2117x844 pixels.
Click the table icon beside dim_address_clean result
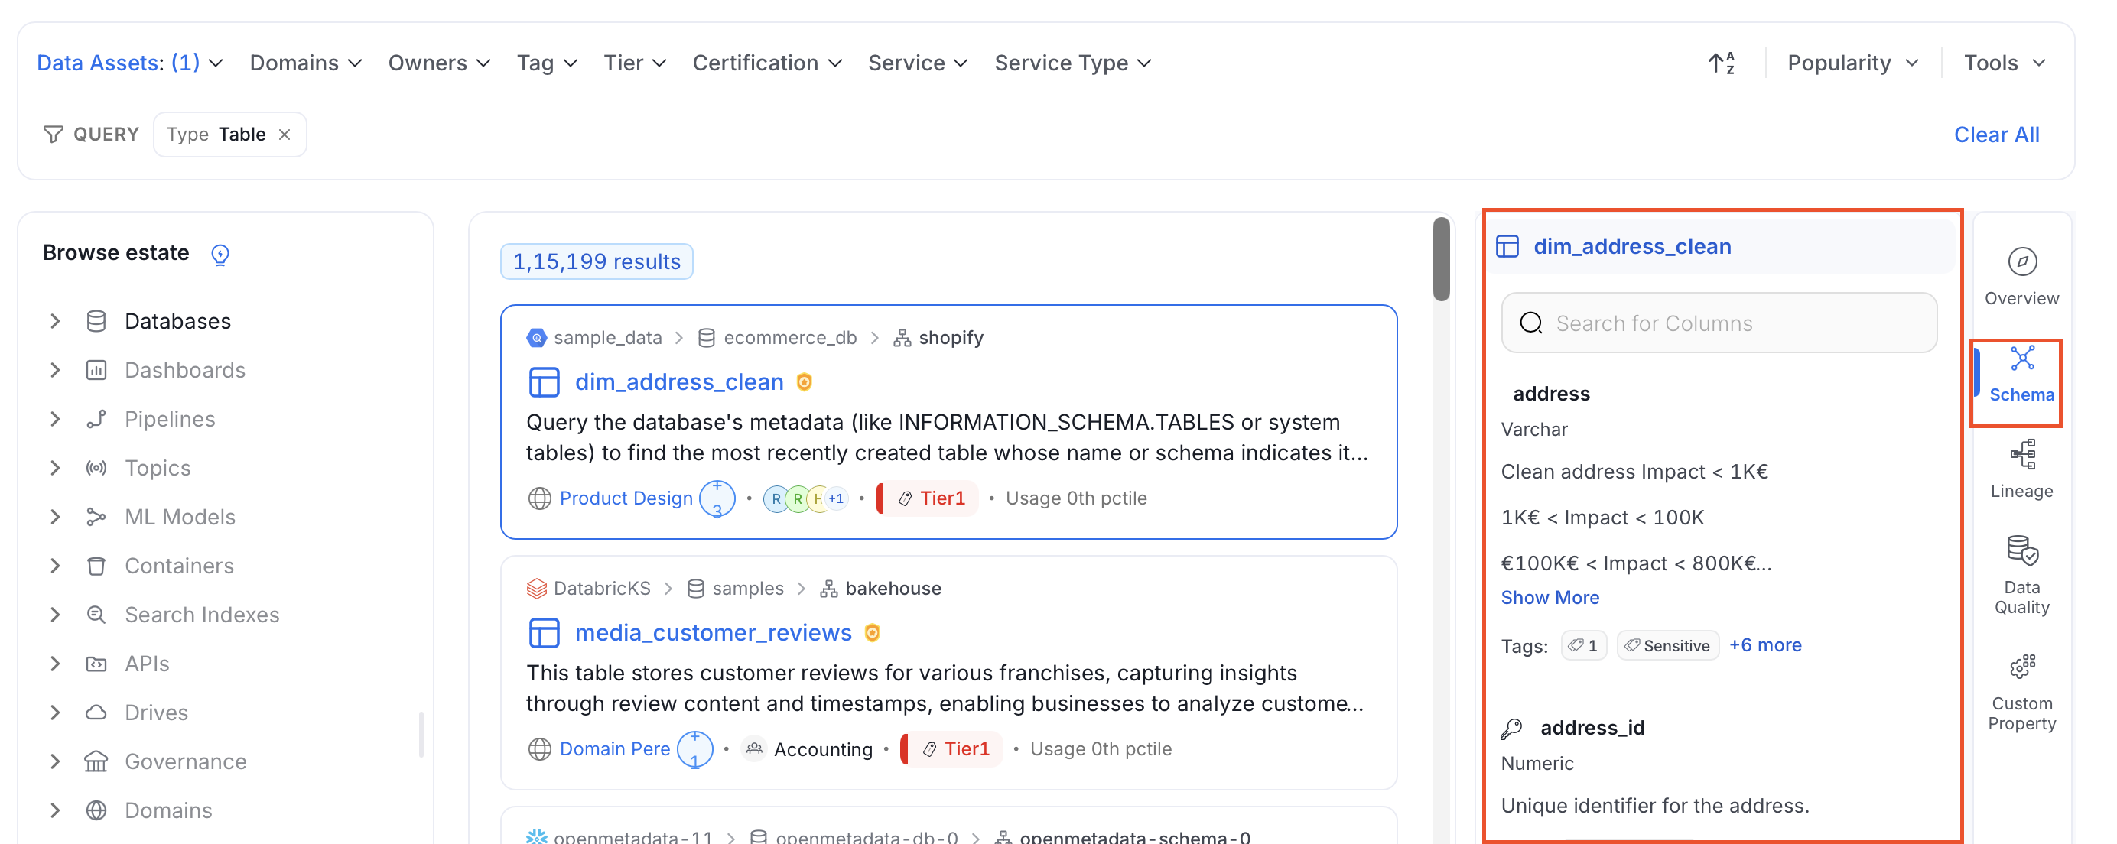[544, 382]
